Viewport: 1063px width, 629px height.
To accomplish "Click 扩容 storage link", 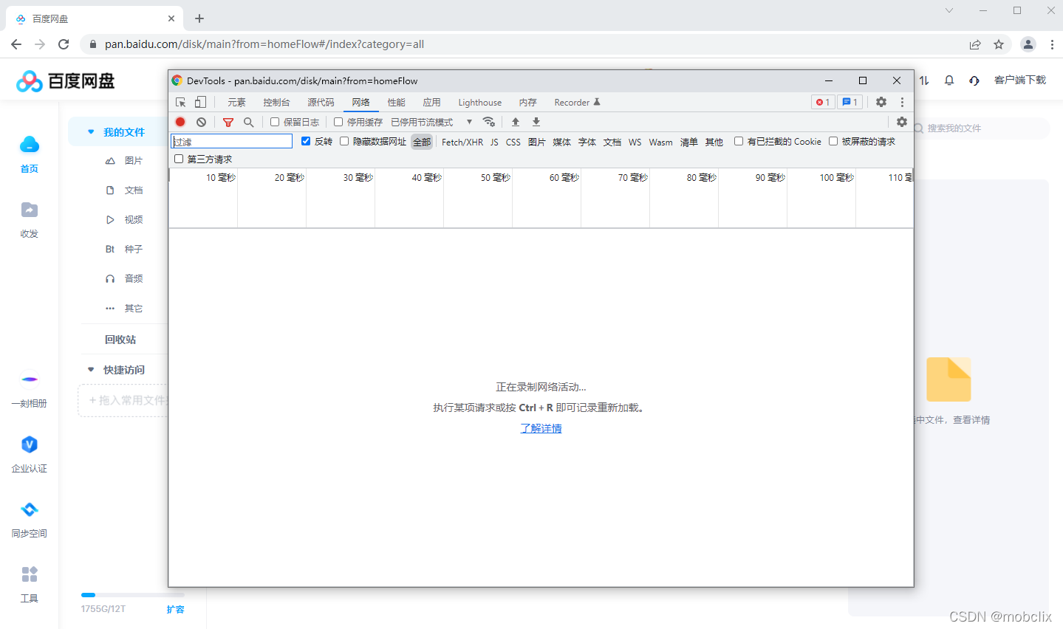I will pyautogui.click(x=176, y=609).
